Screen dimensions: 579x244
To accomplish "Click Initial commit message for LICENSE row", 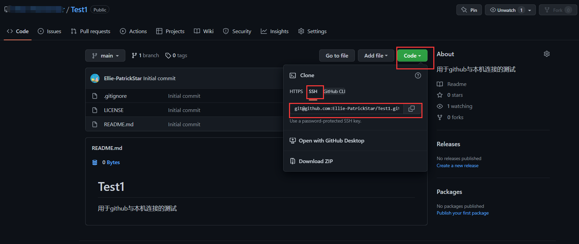I will 184,110.
